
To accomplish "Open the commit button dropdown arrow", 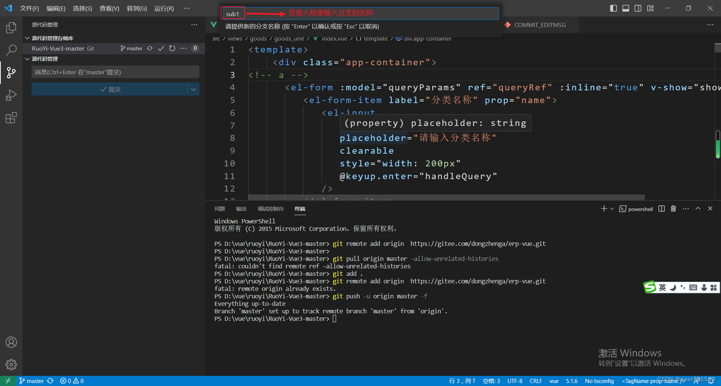I will click(193, 89).
